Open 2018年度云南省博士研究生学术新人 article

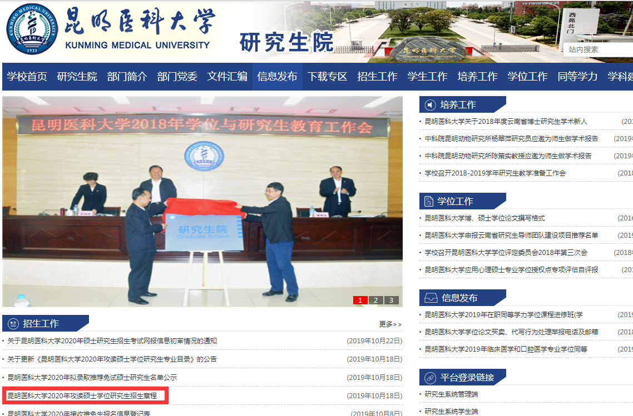[x=506, y=121]
